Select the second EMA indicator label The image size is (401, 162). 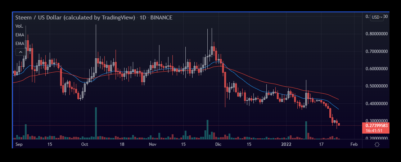coord(20,44)
